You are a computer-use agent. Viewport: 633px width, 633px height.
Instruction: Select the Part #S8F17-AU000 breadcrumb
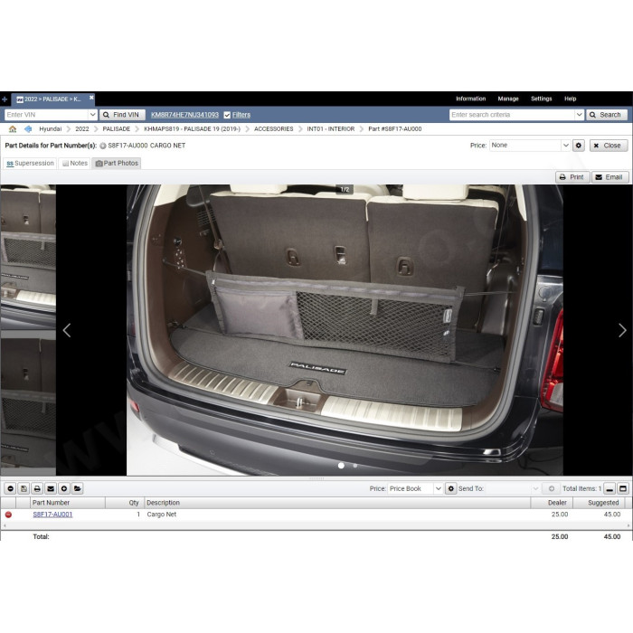point(395,128)
